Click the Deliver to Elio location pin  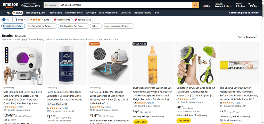click(23, 6)
